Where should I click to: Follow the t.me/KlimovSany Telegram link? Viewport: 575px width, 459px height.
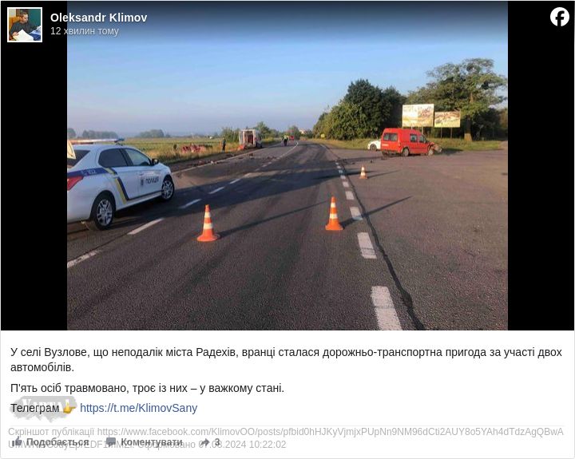[139, 408]
